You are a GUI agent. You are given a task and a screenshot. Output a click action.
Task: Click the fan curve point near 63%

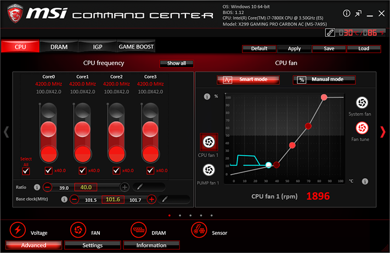pyautogui.click(x=308, y=126)
